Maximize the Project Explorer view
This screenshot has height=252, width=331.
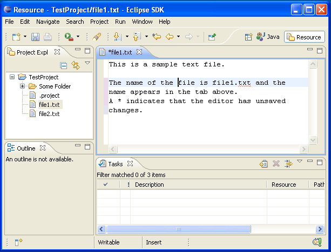87,51
